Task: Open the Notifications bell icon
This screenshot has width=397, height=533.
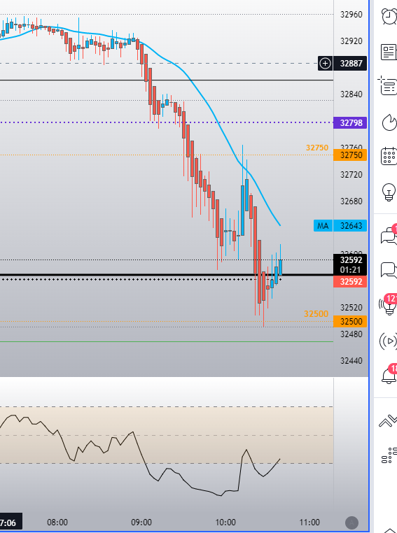Action: pos(389,375)
